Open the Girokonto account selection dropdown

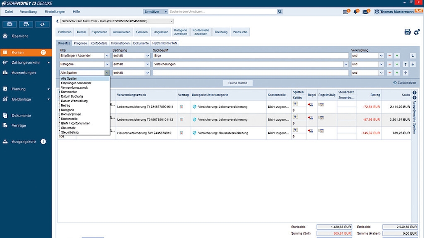click(171, 21)
